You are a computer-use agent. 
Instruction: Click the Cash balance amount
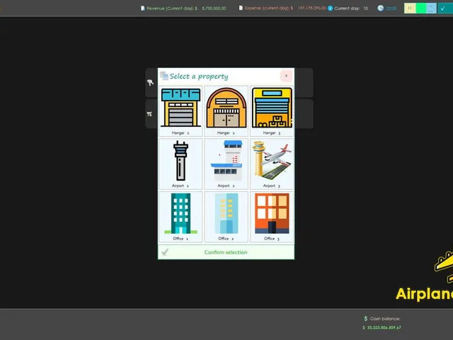coord(382,327)
